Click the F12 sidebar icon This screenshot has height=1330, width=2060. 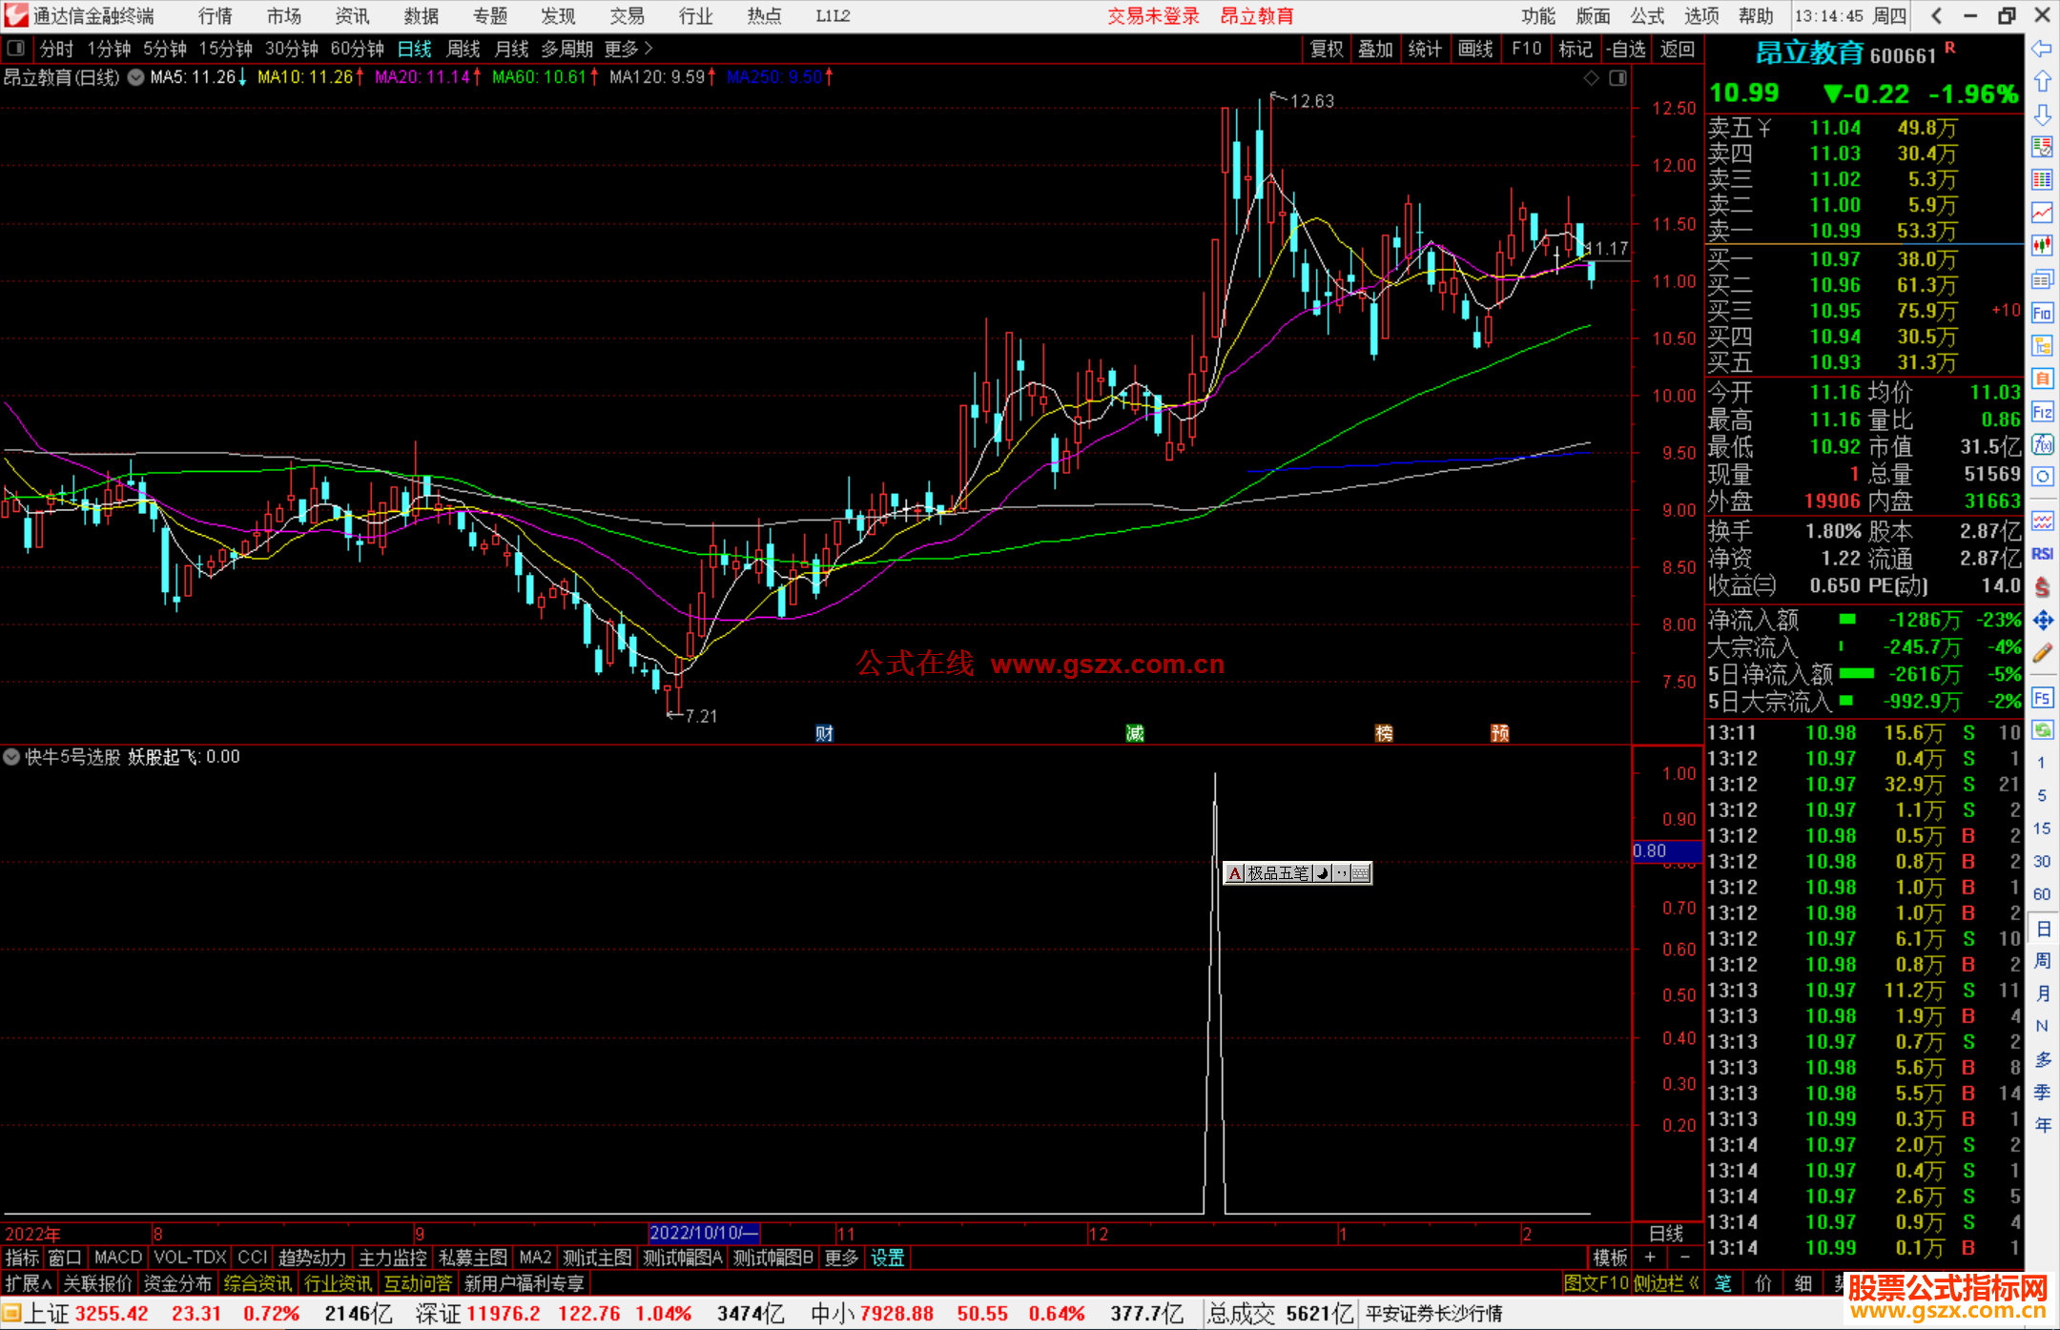click(x=2042, y=412)
